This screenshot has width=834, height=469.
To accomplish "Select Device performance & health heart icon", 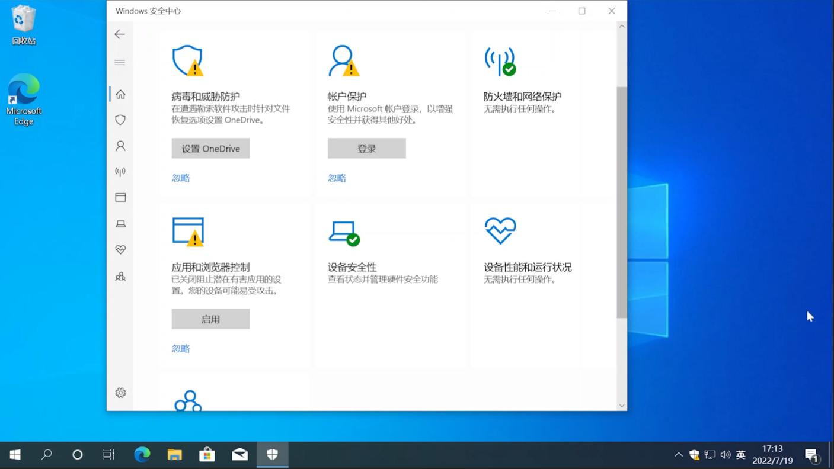I will 120,249.
